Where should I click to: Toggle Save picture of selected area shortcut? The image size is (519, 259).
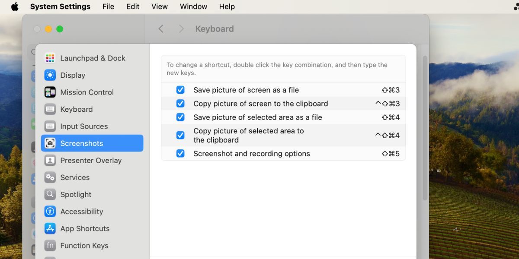[x=180, y=117]
